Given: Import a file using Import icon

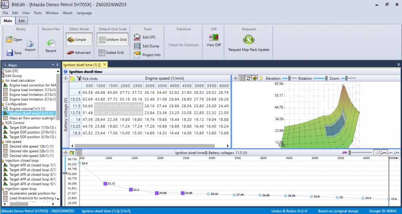Looking at the screenshot, I should point(30,44).
